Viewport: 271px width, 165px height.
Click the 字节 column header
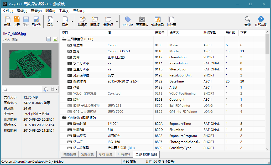click(x=246, y=33)
